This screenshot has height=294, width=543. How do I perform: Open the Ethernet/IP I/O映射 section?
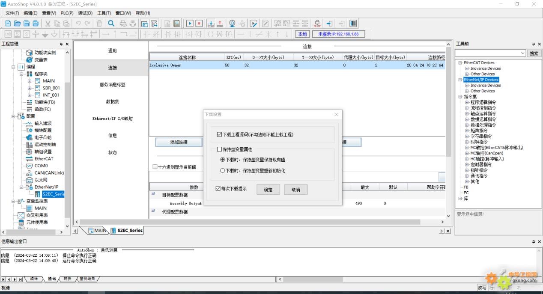coord(112,119)
